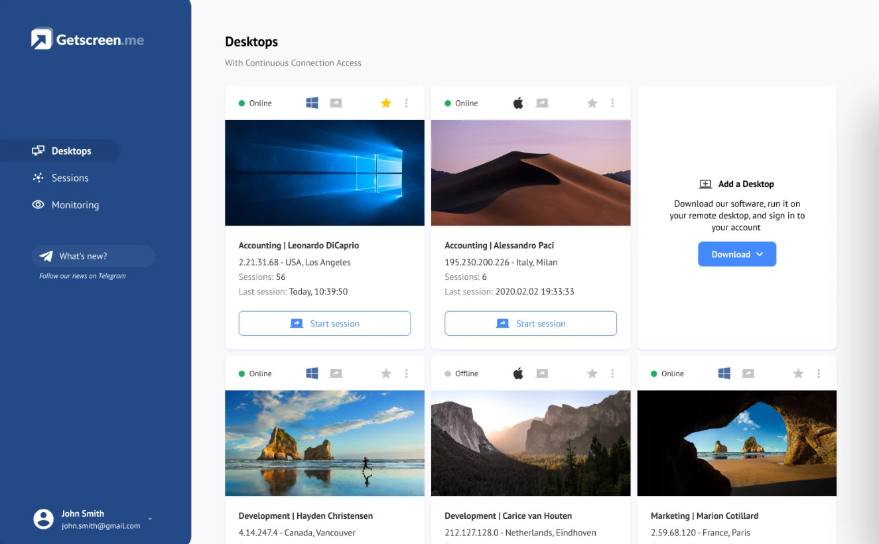Click the 212.127.128.0 - Netherlands, Eindhoven line
879x544 pixels.
[520, 533]
